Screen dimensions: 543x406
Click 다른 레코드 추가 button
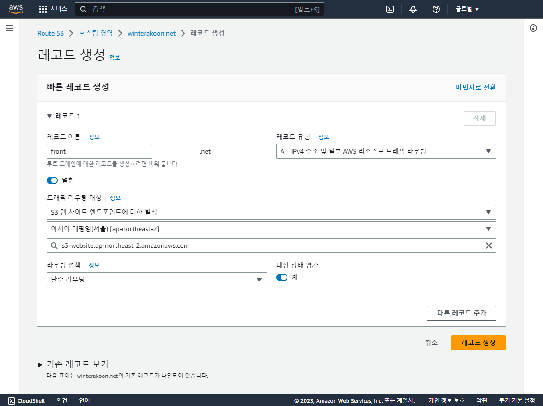pos(462,313)
